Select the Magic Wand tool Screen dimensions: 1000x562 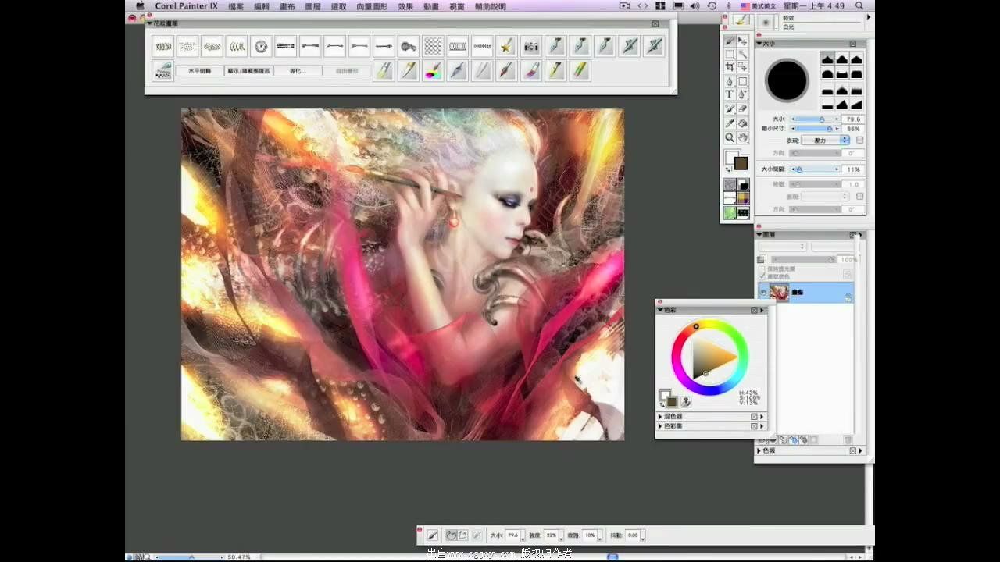[x=743, y=55]
